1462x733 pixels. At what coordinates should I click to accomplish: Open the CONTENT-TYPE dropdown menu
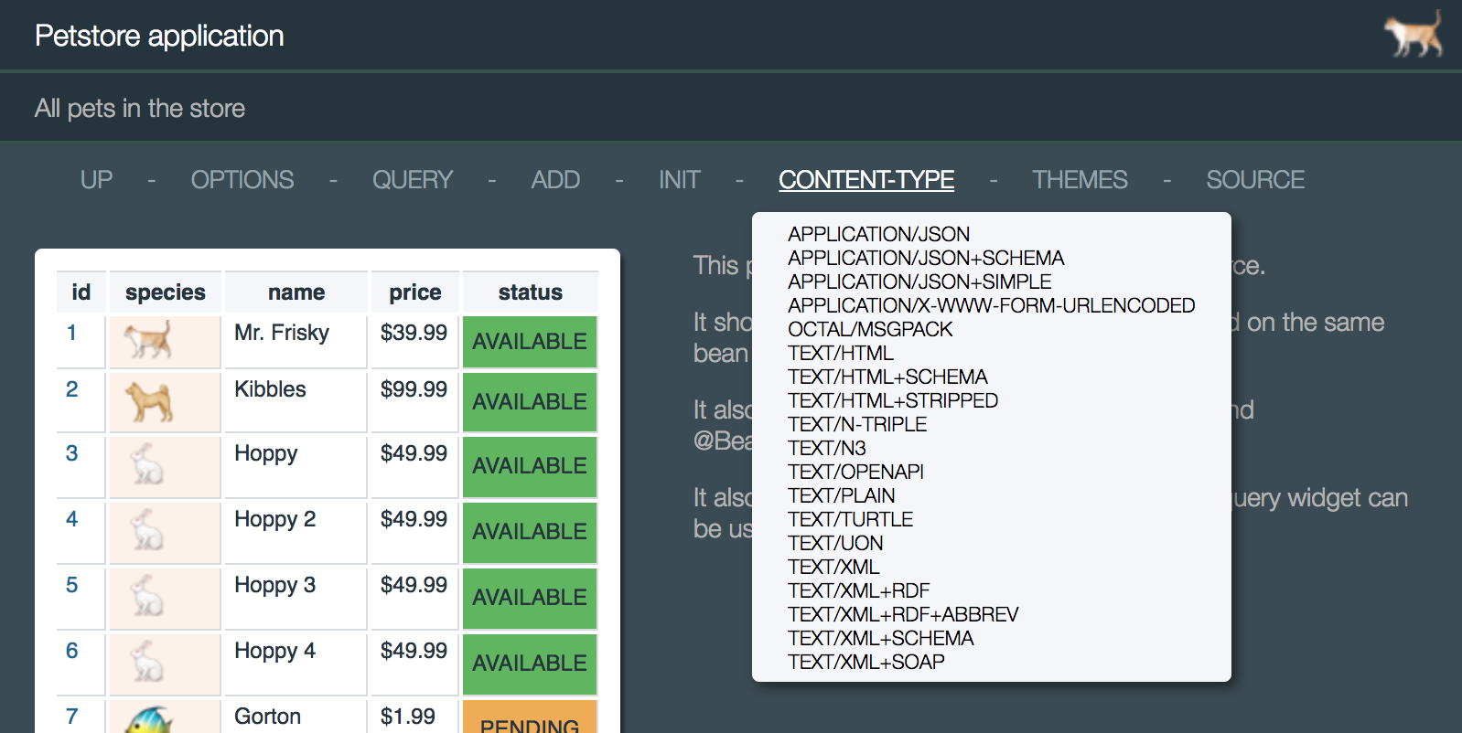[x=865, y=180]
